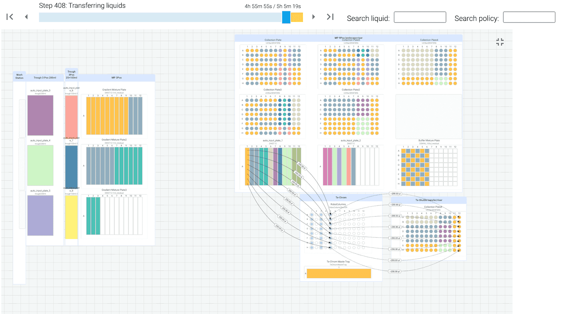
Task: Fit the deck layout using the collapse-arrows icon
Action: 500,42
